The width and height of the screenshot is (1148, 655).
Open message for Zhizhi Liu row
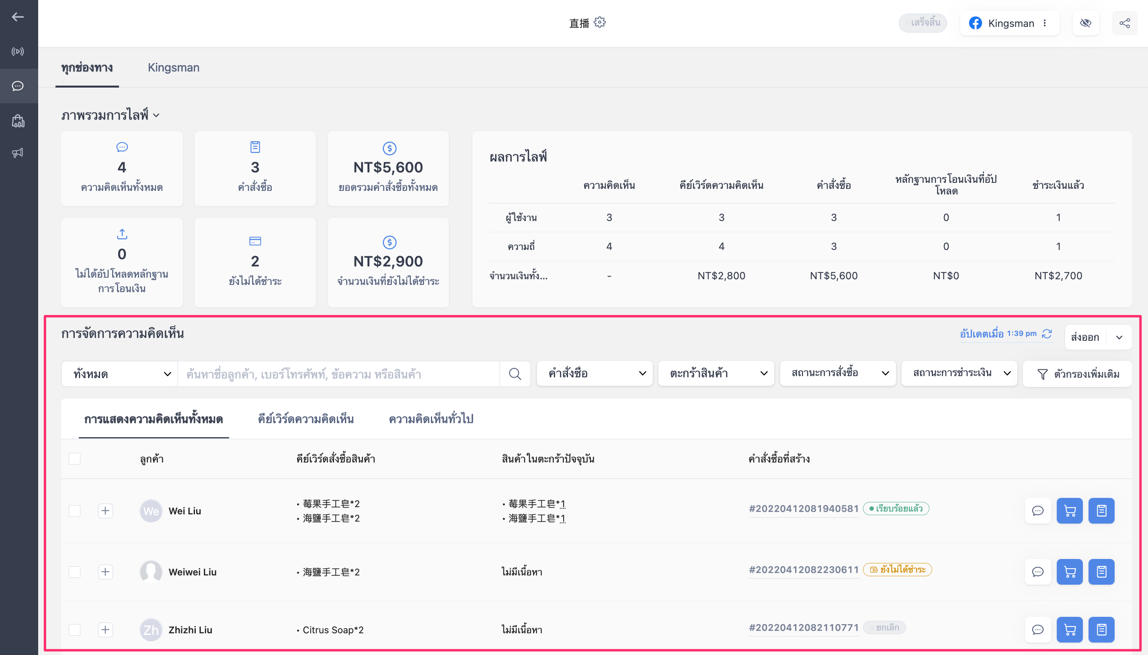(x=1038, y=629)
